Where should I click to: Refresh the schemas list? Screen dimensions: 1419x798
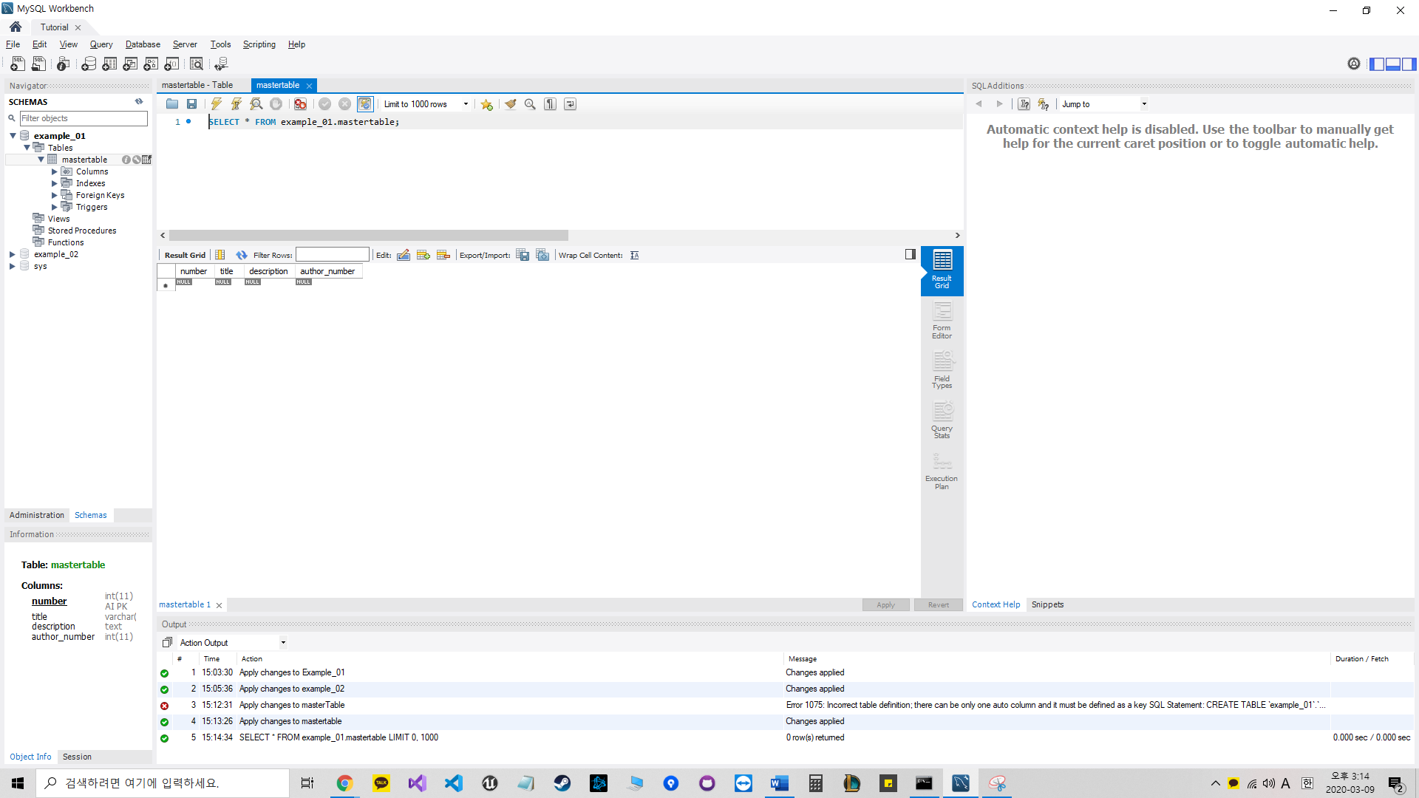point(139,102)
